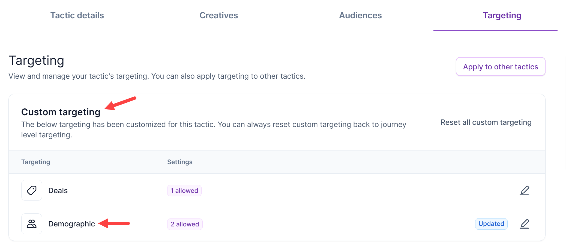Click the '2 allowed' badge for Demographic
This screenshot has width=566, height=251.
click(185, 224)
